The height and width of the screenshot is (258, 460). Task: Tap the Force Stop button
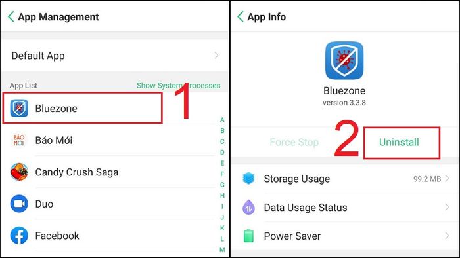(294, 142)
